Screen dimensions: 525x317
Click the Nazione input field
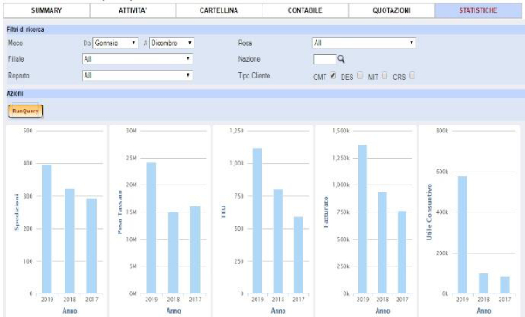(324, 59)
